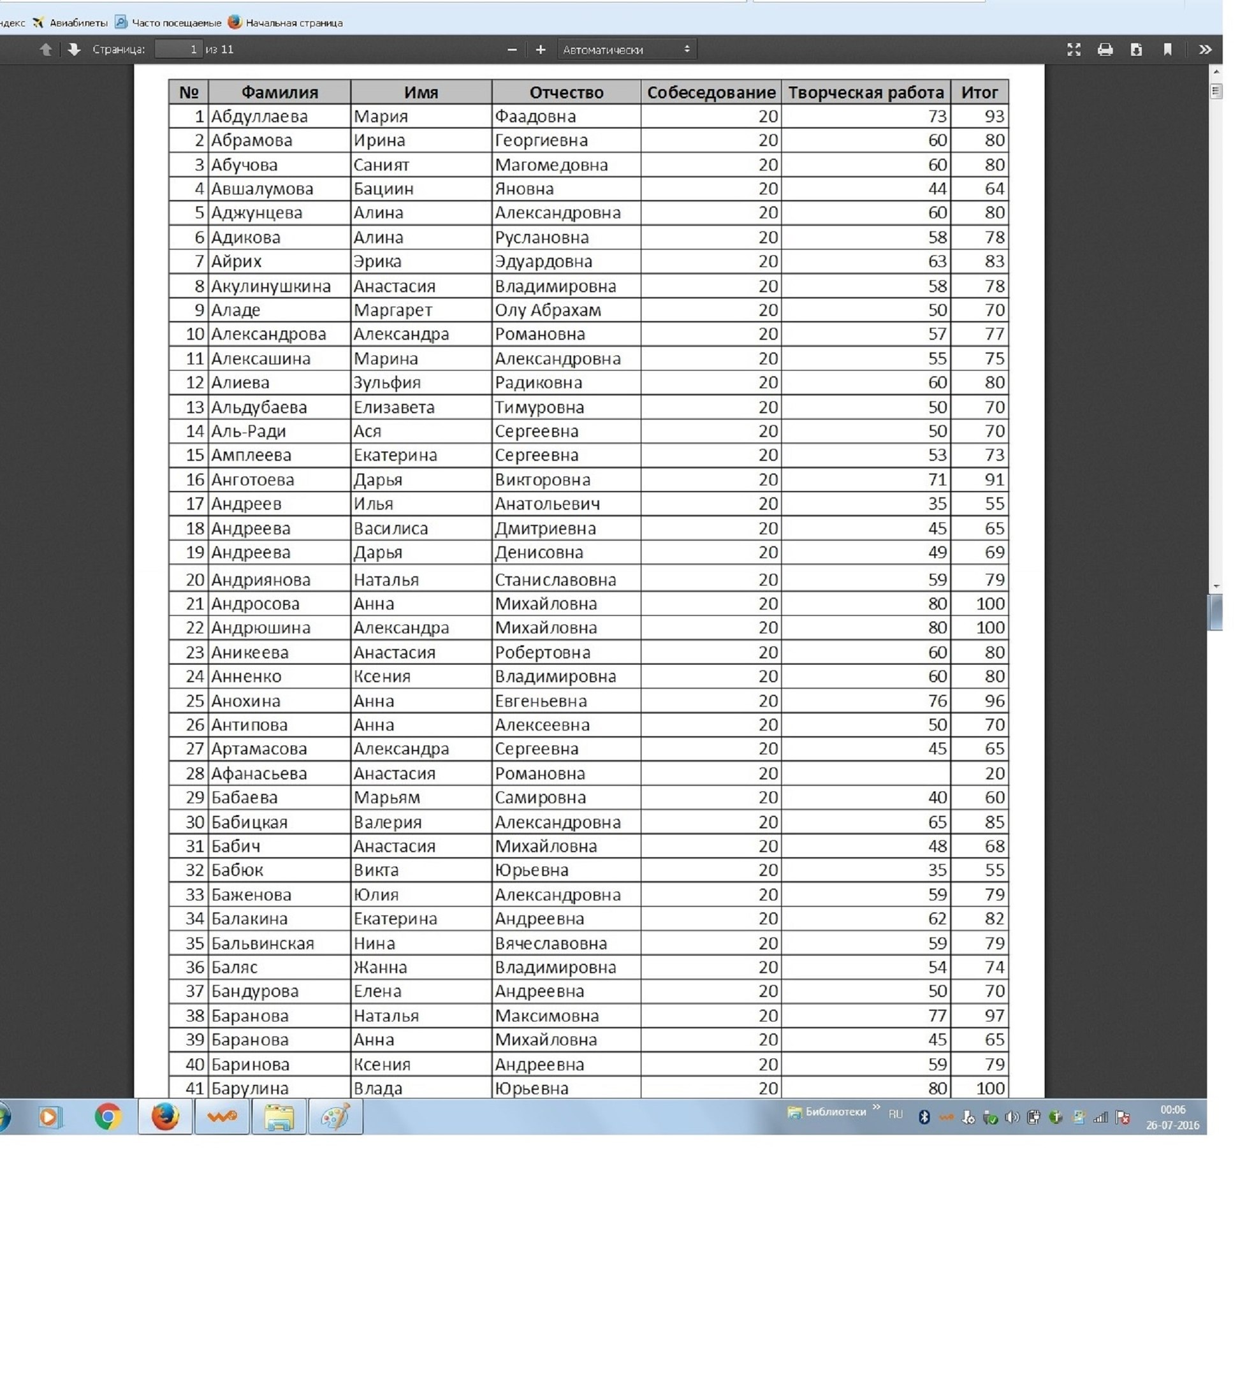Open the PDF viewer tools menu
The height and width of the screenshot is (1377, 1254).
coord(1205,50)
